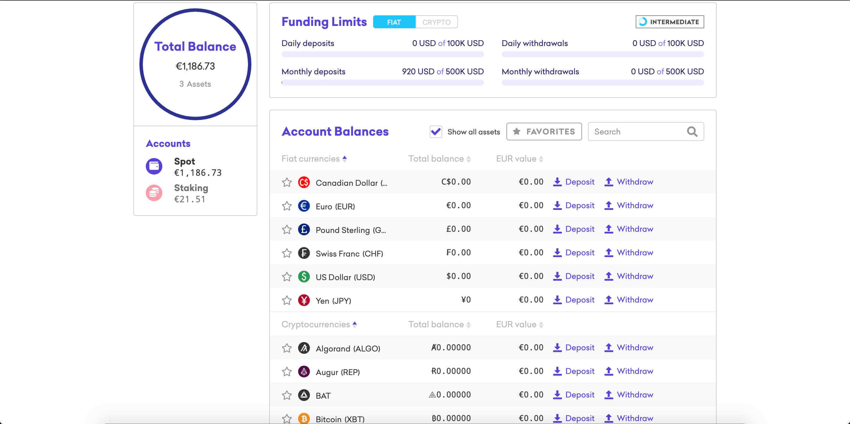Sort crypto table by Total balance
Viewport: 850px width, 424px height.
pyautogui.click(x=439, y=324)
